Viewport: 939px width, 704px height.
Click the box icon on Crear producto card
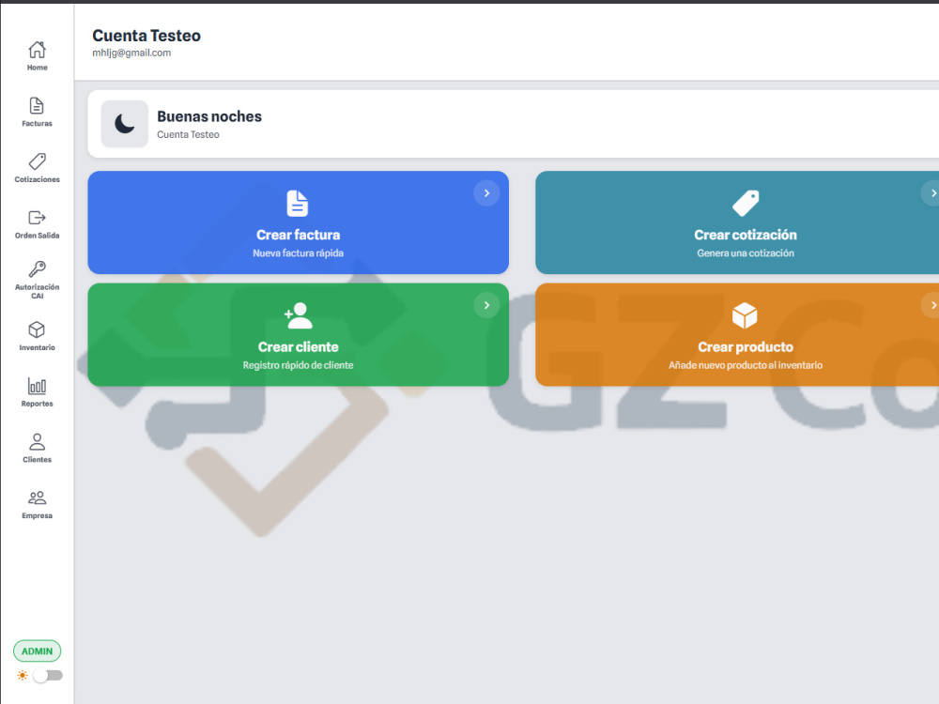(x=745, y=315)
